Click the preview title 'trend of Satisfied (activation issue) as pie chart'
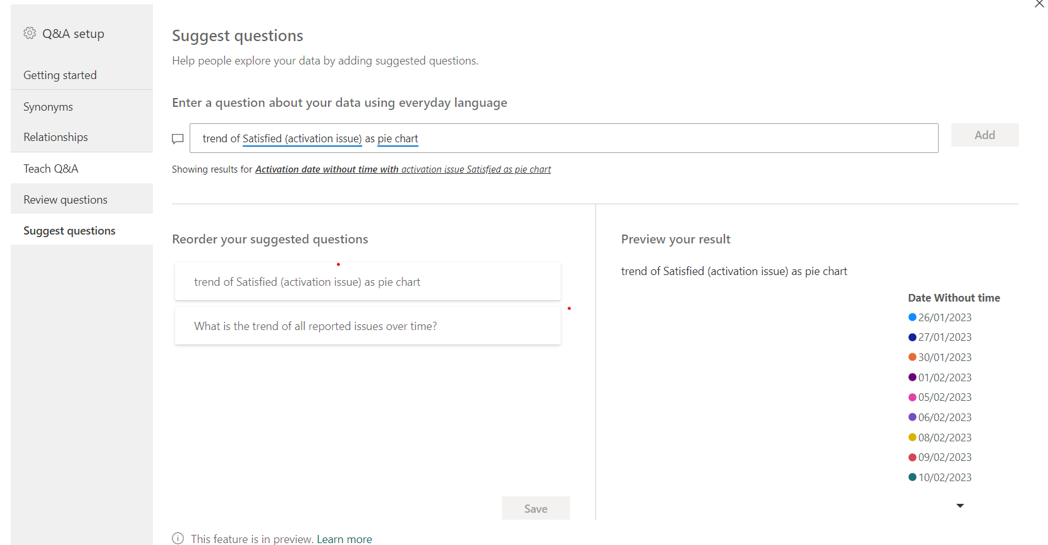1048x545 pixels. (734, 271)
